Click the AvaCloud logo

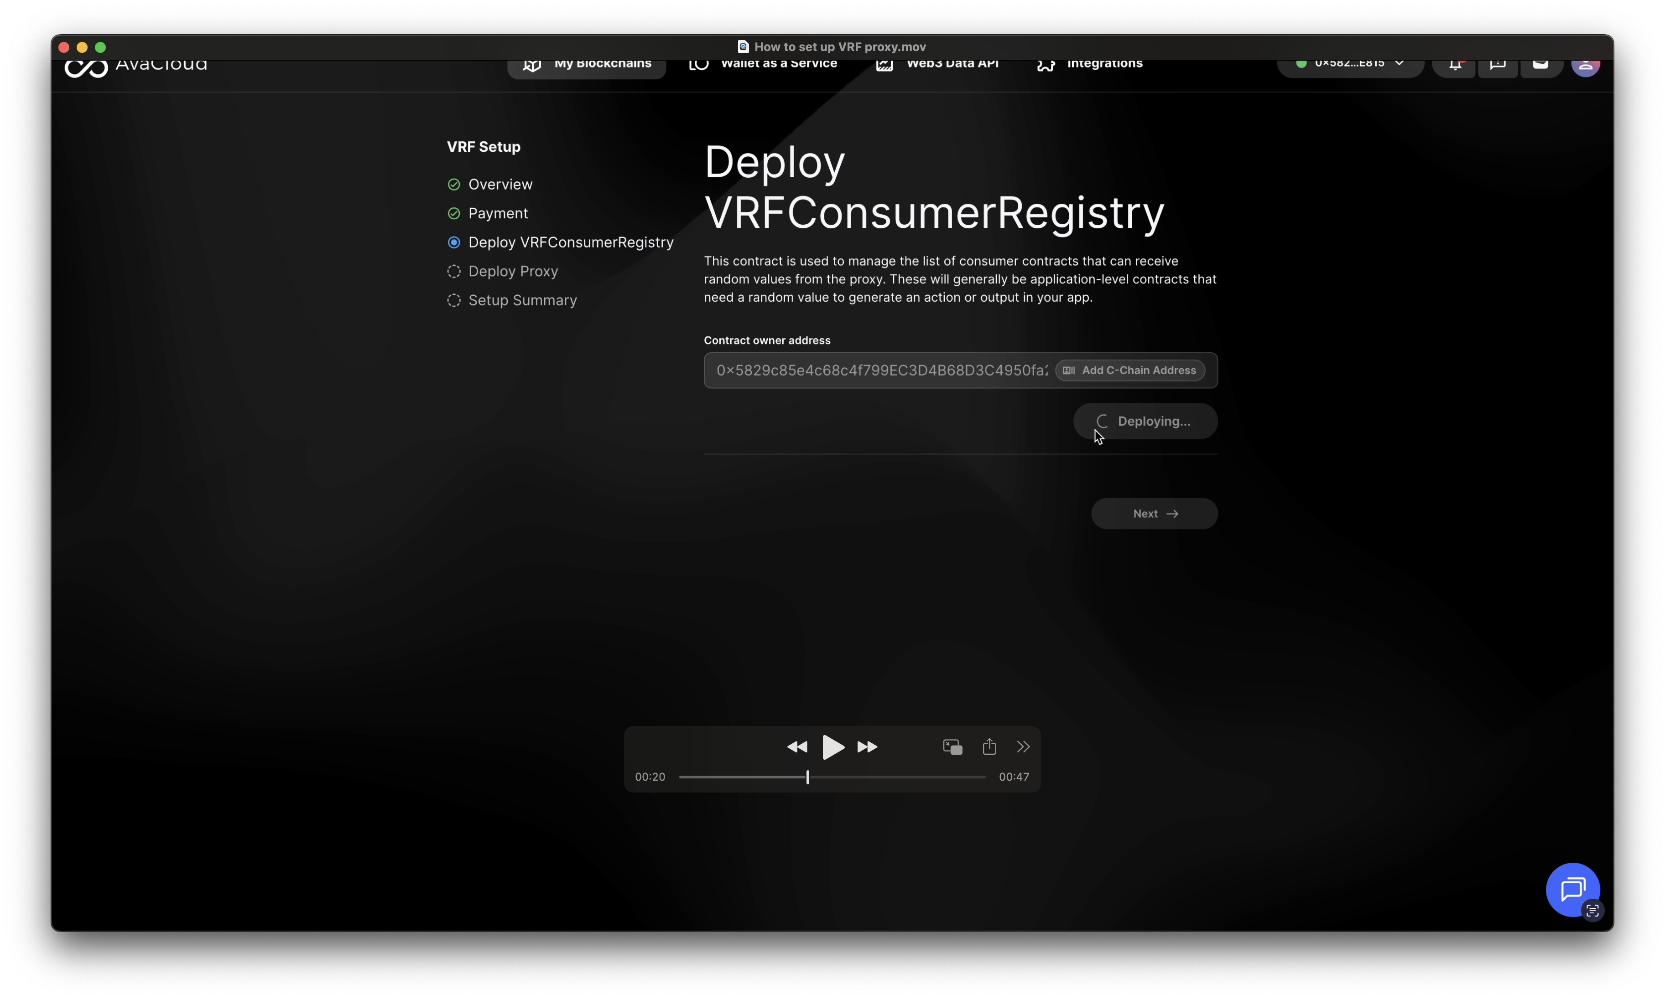pyautogui.click(x=135, y=67)
